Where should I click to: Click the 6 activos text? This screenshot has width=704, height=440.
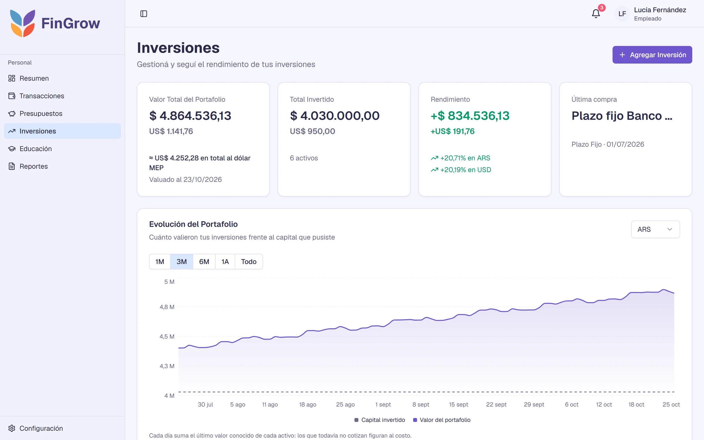(x=304, y=158)
